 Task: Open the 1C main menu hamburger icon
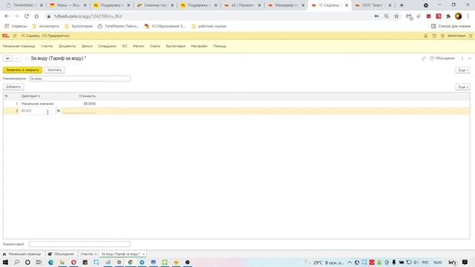pos(15,36)
